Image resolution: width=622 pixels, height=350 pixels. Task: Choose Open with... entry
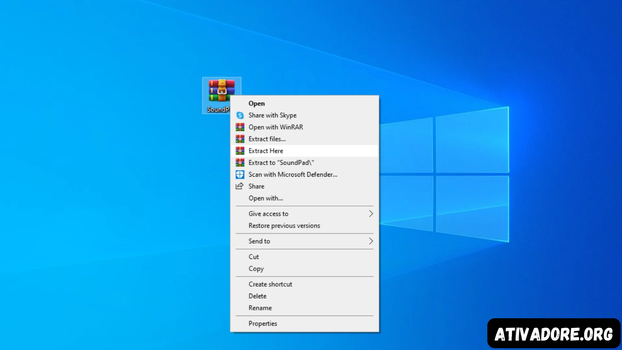click(305, 198)
